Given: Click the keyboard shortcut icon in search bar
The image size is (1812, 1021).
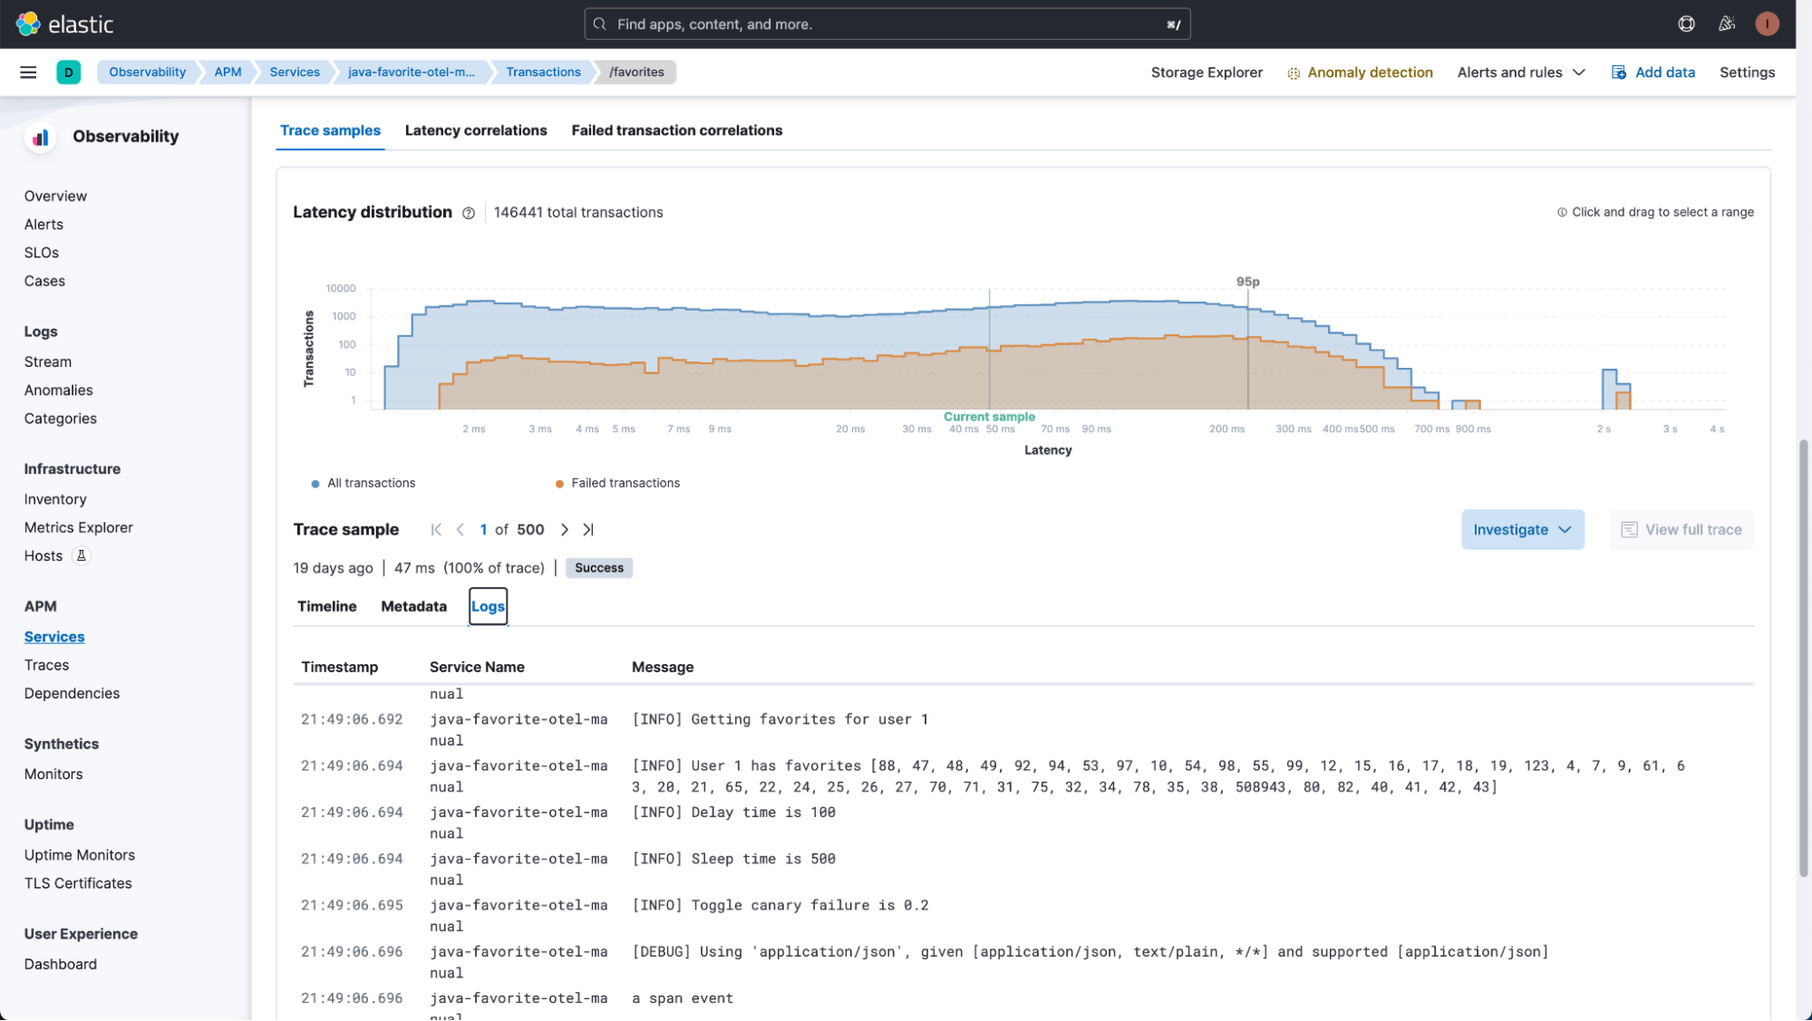Looking at the screenshot, I should pos(1172,24).
